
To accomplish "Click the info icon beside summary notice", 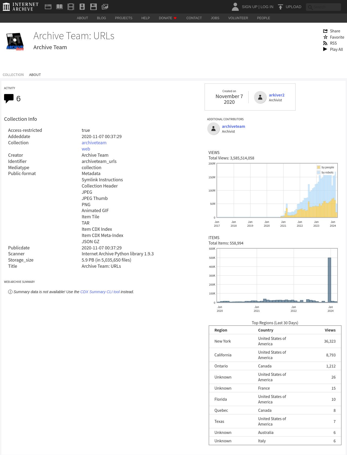I will click(x=10, y=292).
